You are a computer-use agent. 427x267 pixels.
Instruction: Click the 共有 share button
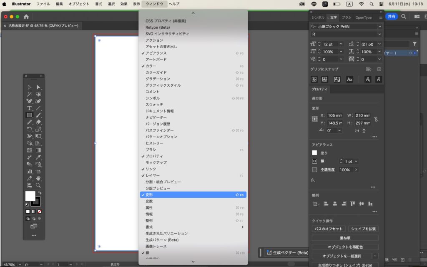coord(391,17)
